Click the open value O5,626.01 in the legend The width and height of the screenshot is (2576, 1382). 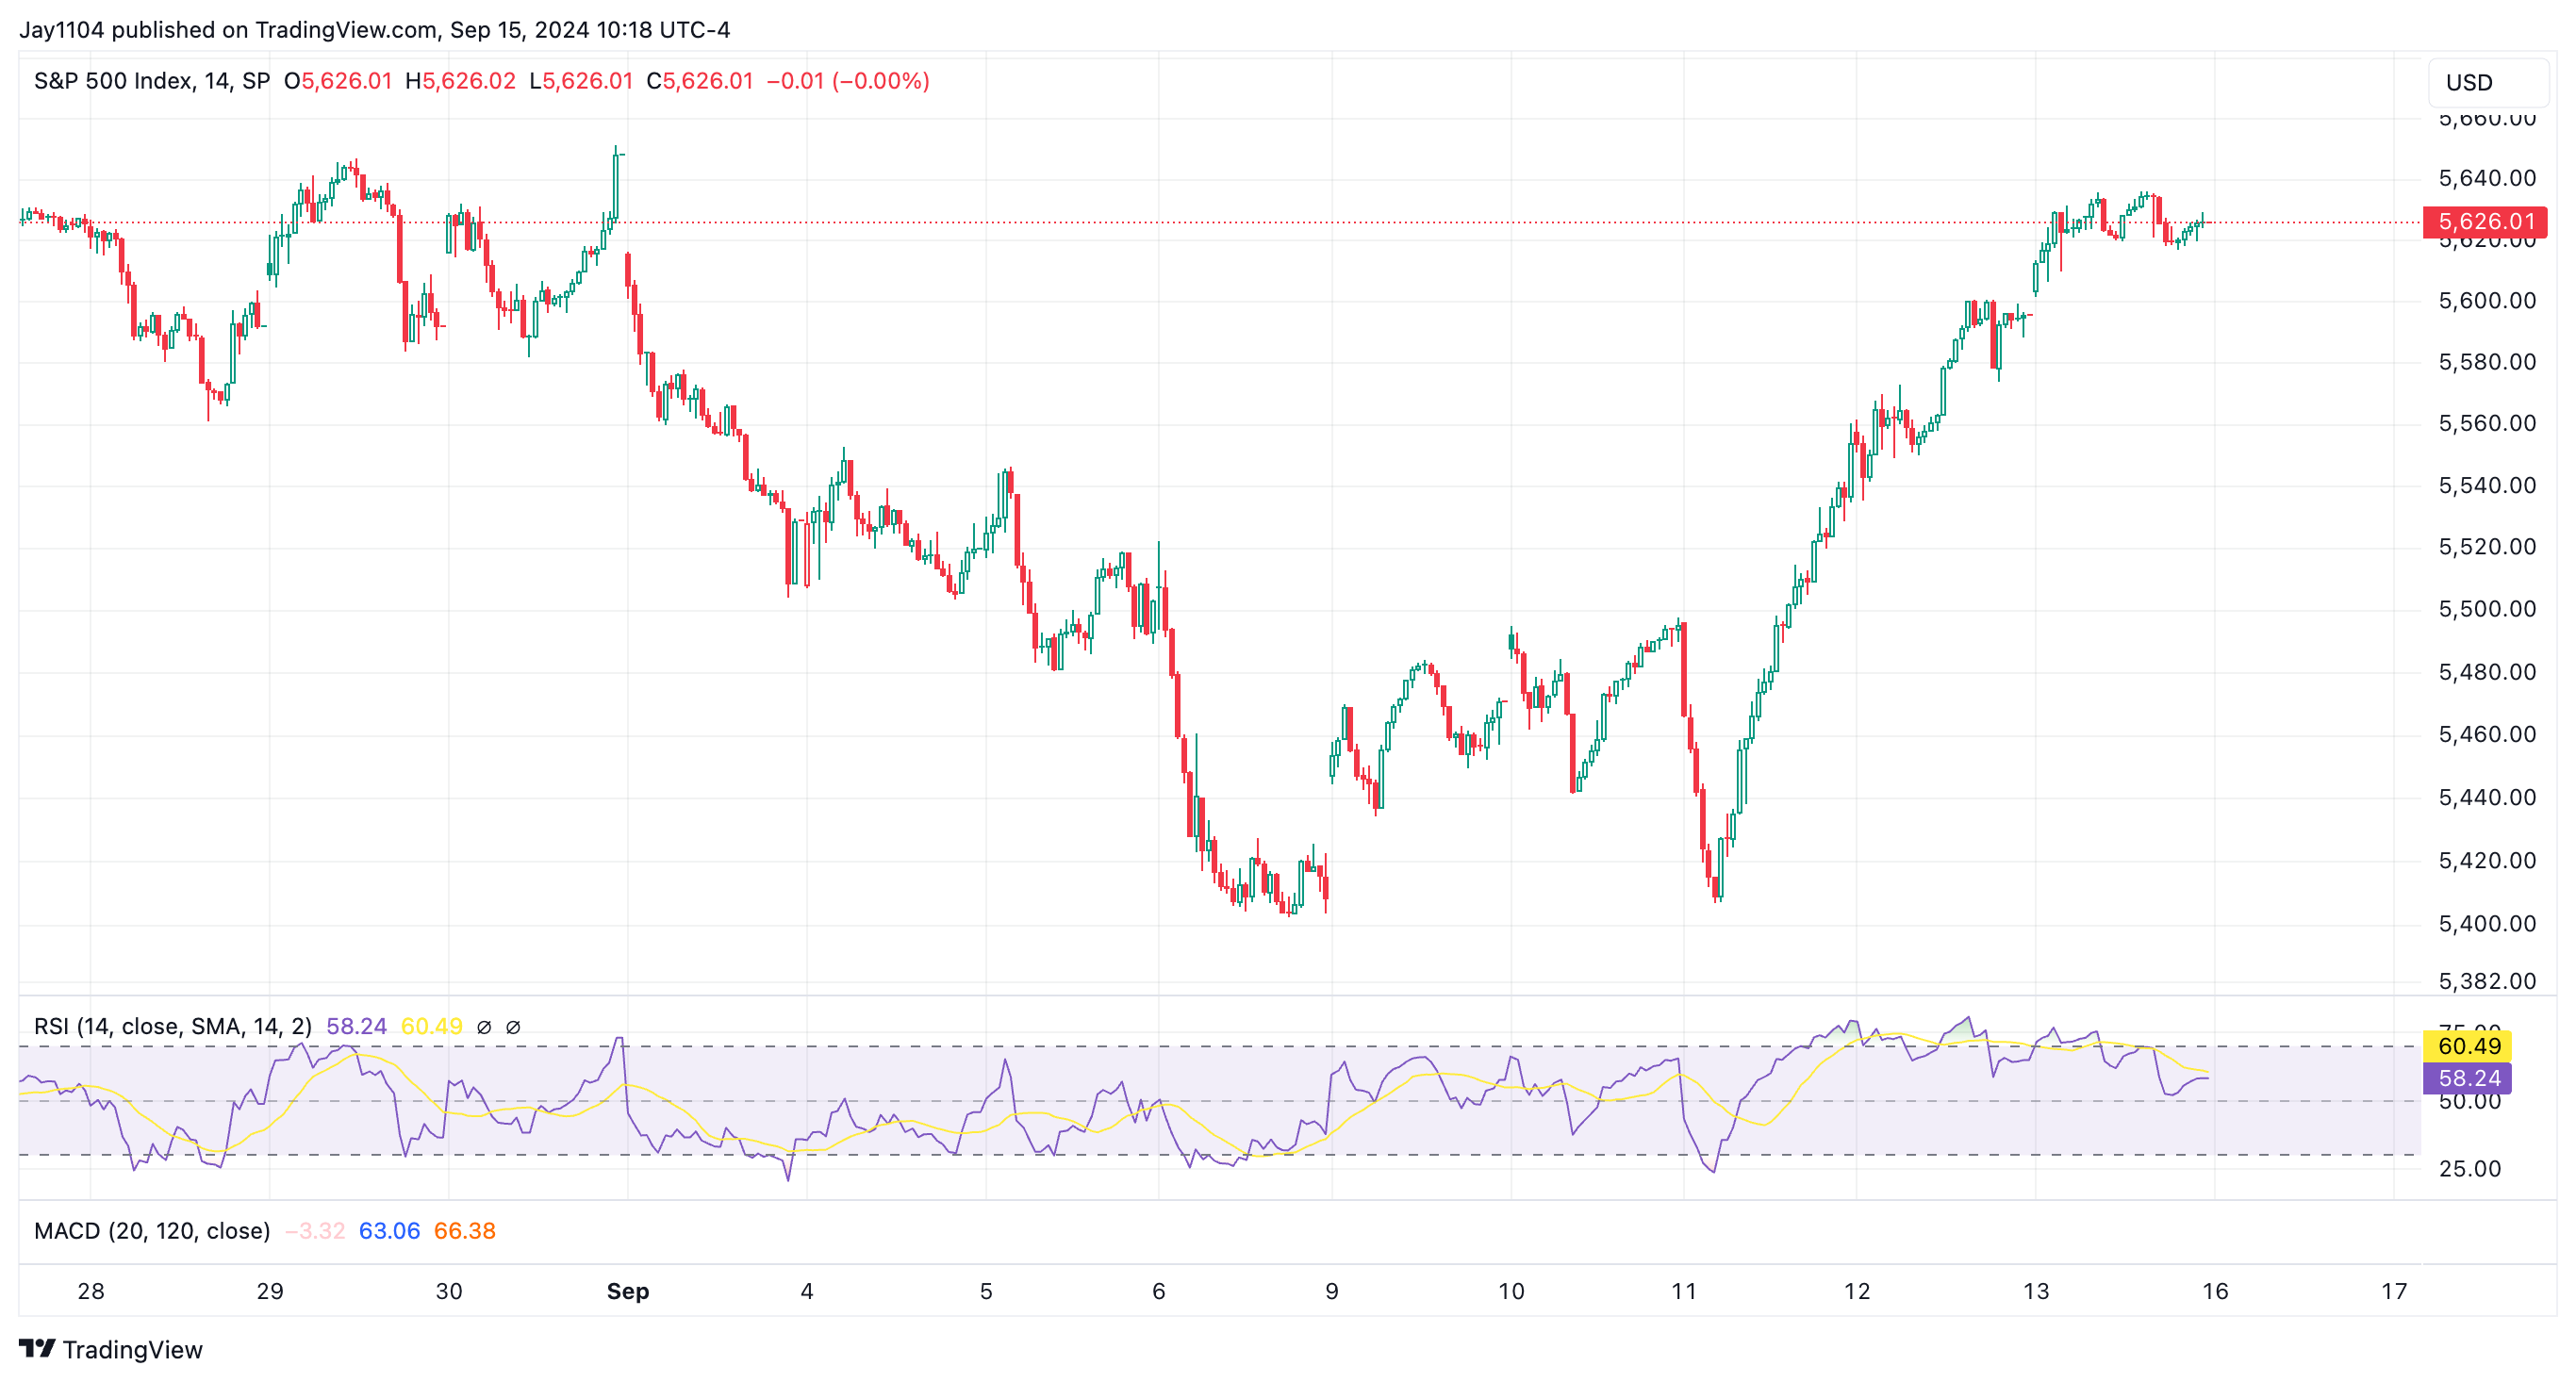(338, 81)
